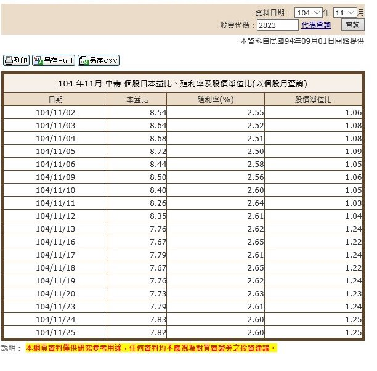Select date cell 104/11/10
377x371 pixels.
pyautogui.click(x=55, y=190)
